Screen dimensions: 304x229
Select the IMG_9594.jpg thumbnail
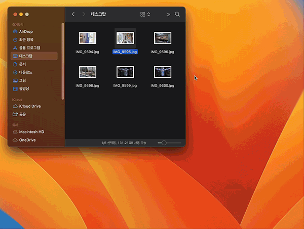[x=88, y=38]
